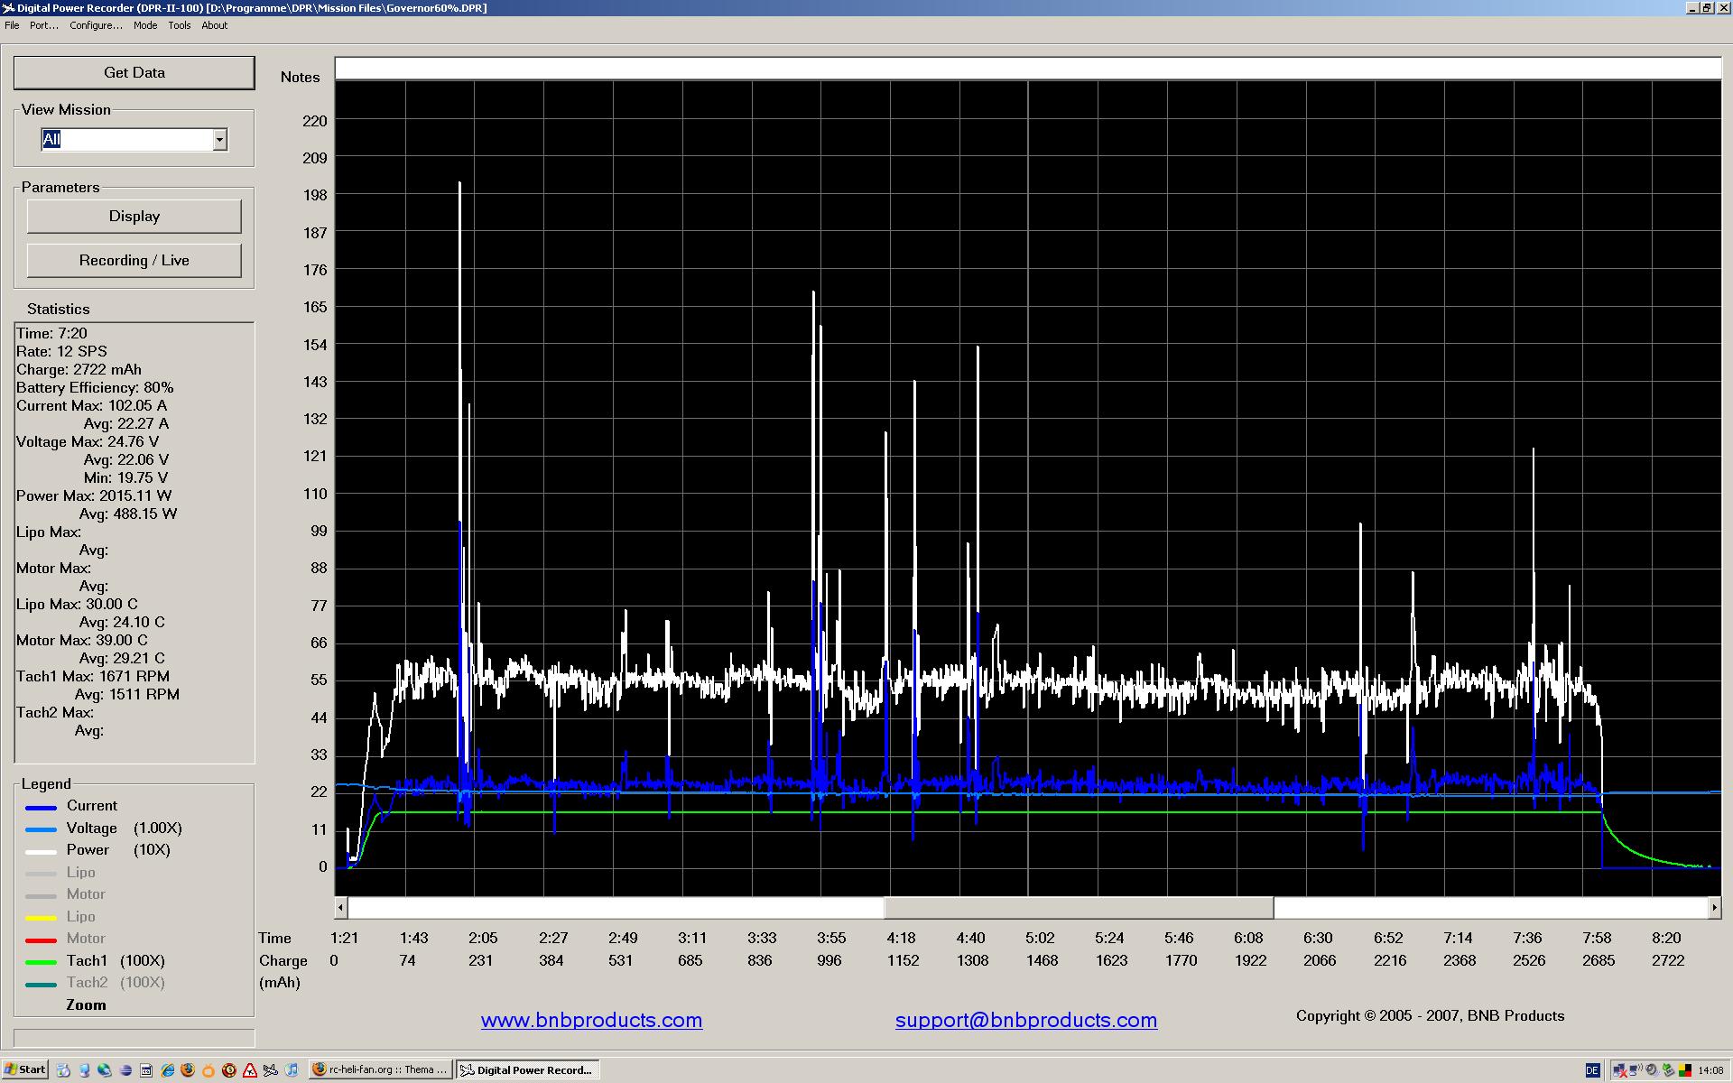The image size is (1733, 1083).
Task: Click the show desktop window quick launch icon
Action: click(146, 1069)
